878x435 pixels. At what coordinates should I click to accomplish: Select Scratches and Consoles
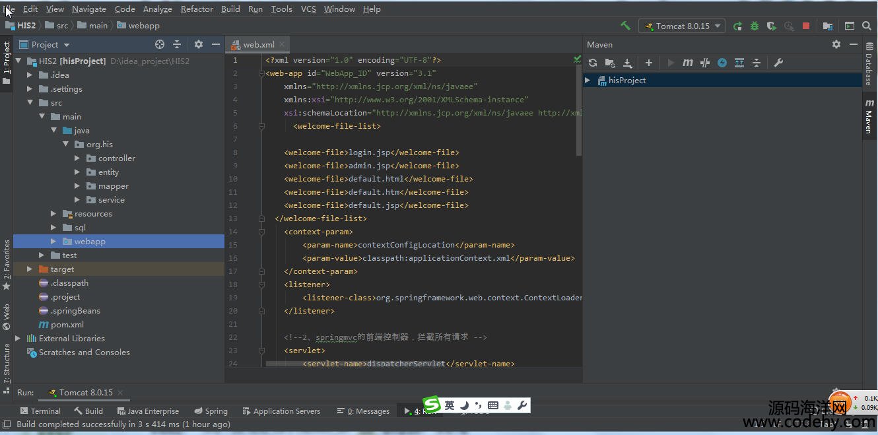coord(84,352)
